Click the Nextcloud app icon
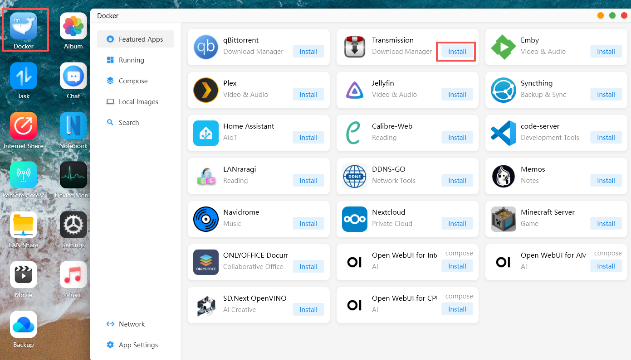631x360 pixels. coord(355,219)
